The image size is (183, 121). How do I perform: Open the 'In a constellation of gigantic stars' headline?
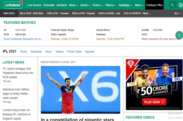77,120
